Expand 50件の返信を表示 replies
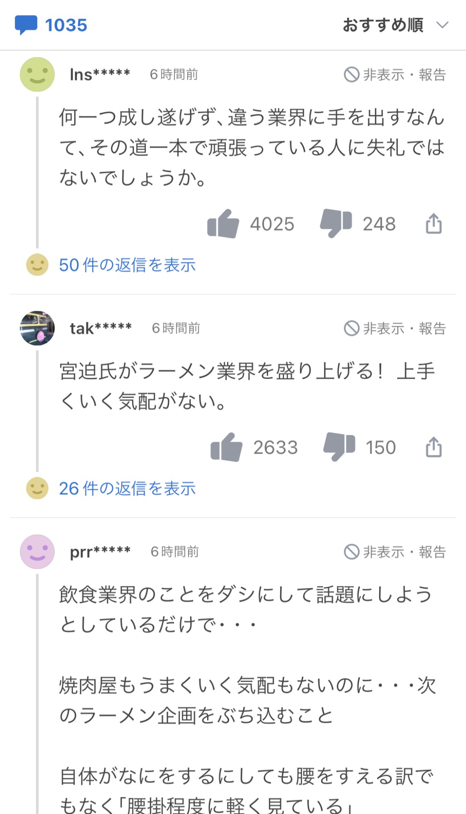The height and width of the screenshot is (814, 466). pos(127,265)
